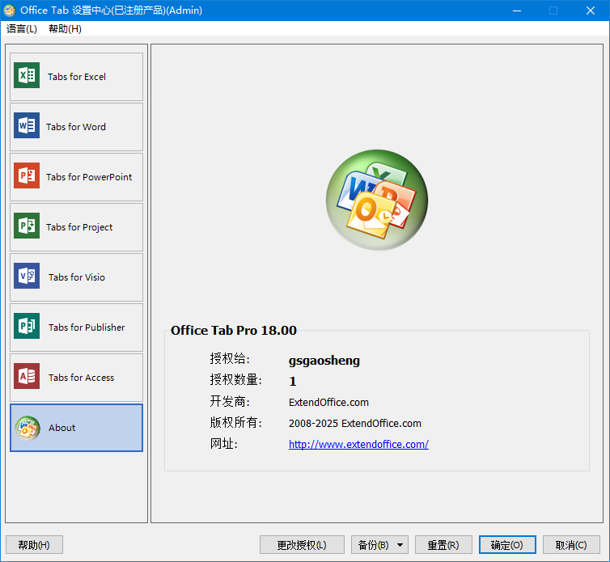Click the 取消(C) button
The width and height of the screenshot is (610, 562).
point(571,545)
